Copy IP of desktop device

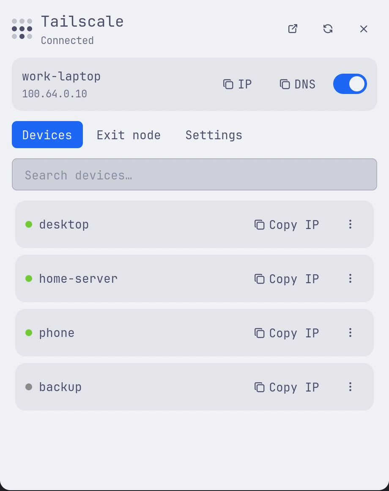coord(286,224)
